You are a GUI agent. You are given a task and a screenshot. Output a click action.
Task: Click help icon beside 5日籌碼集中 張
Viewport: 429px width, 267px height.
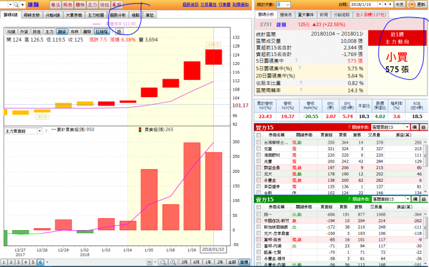296,60
